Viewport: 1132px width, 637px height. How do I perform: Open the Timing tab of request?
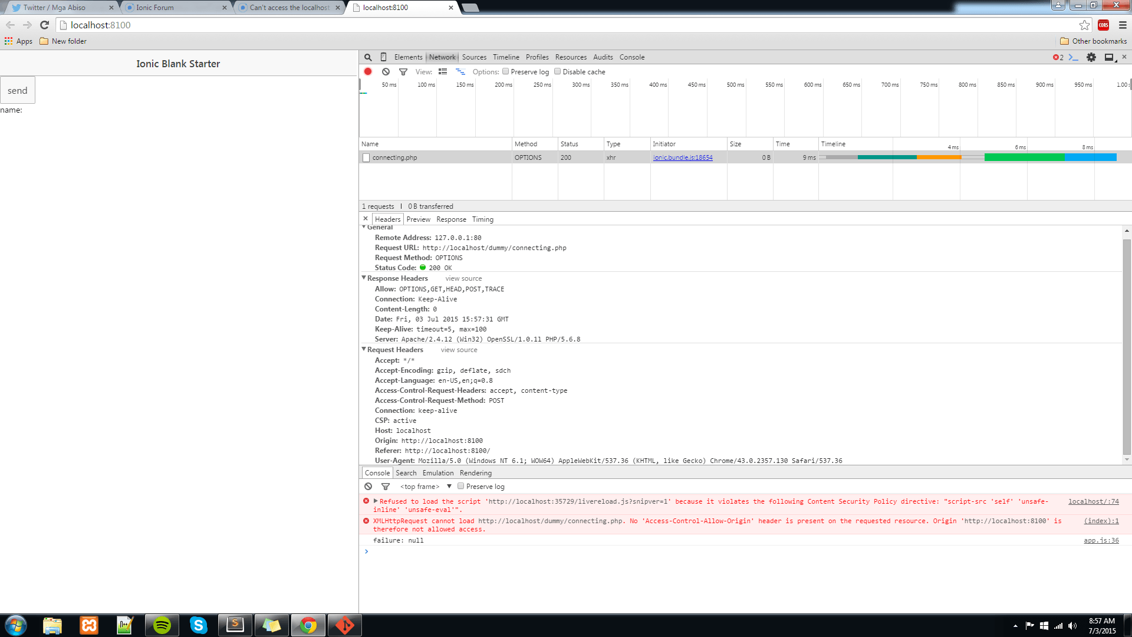pyautogui.click(x=482, y=219)
